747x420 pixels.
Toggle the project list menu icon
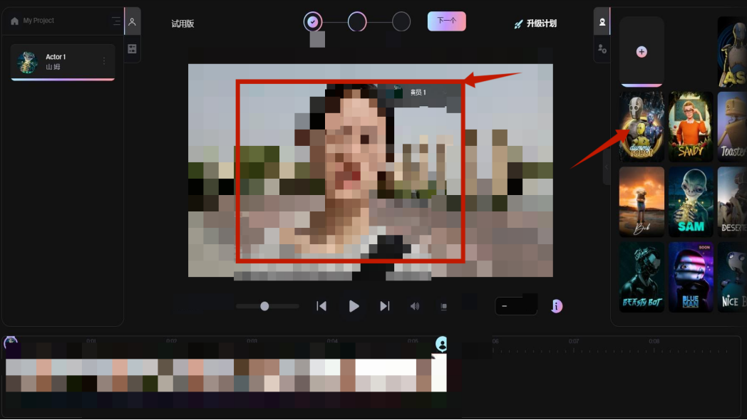(x=116, y=21)
